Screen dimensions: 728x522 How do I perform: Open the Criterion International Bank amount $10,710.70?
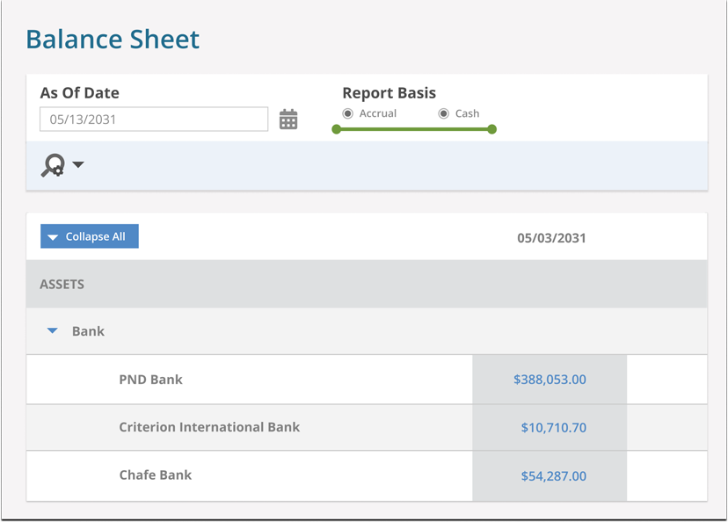click(553, 427)
